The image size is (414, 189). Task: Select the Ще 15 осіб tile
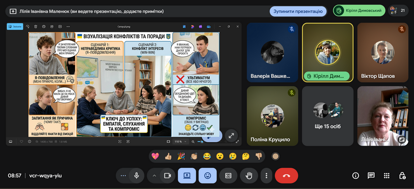point(328,116)
